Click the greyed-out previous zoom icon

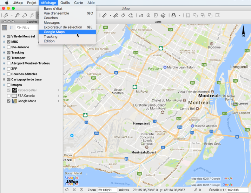click(x=32, y=15)
